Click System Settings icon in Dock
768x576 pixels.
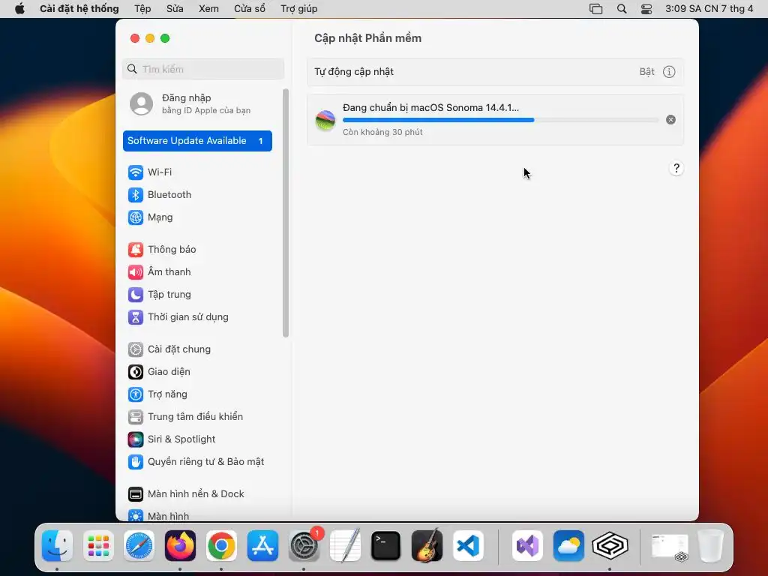[304, 546]
